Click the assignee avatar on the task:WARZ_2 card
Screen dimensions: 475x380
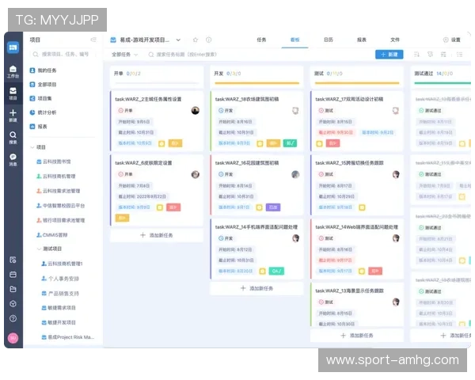pos(196,111)
